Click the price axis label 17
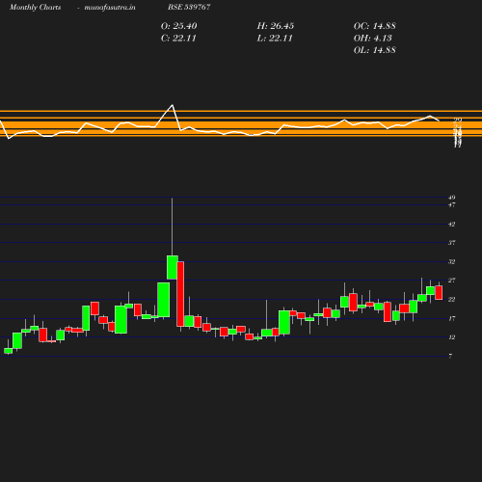 click(x=452, y=318)
